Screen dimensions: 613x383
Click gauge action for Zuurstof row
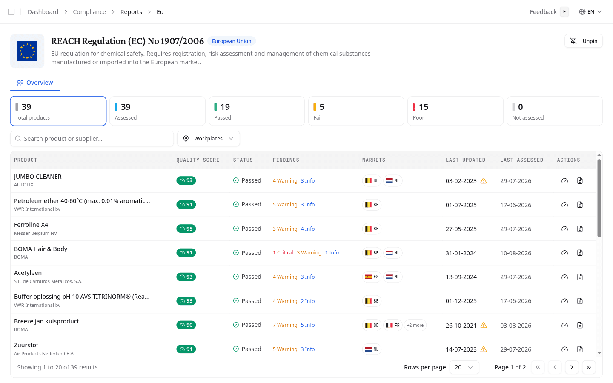[564, 349]
